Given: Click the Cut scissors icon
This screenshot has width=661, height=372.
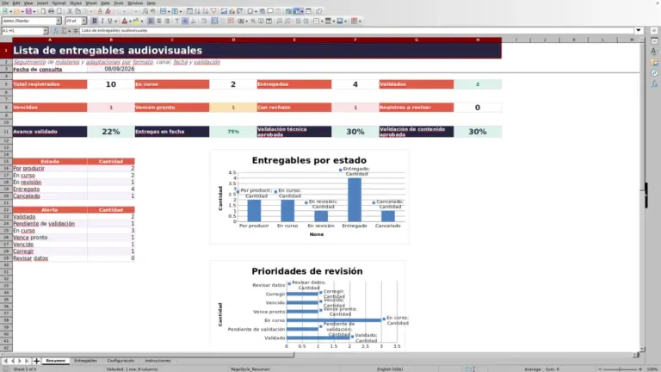Looking at the screenshot, I should 70,11.
